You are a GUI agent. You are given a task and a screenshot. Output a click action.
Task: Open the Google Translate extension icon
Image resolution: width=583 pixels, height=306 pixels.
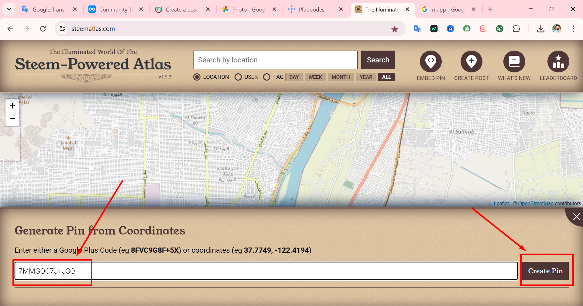(x=417, y=29)
